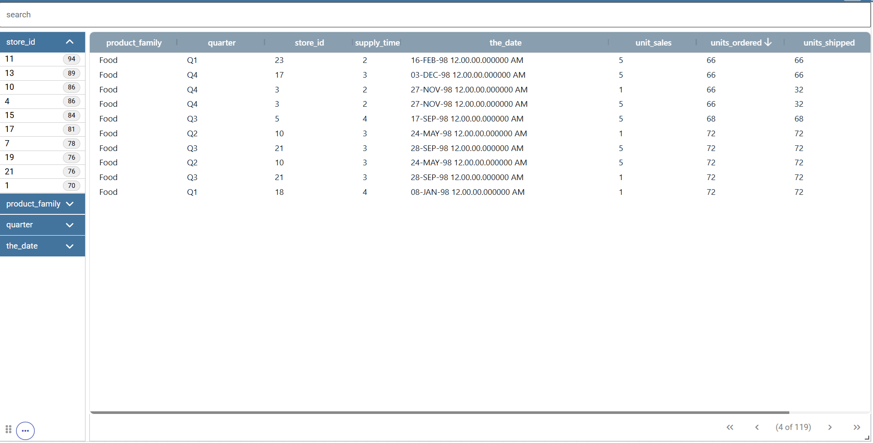Select the date 03-DEC-98 12.00.00.000000 AM

[468, 75]
